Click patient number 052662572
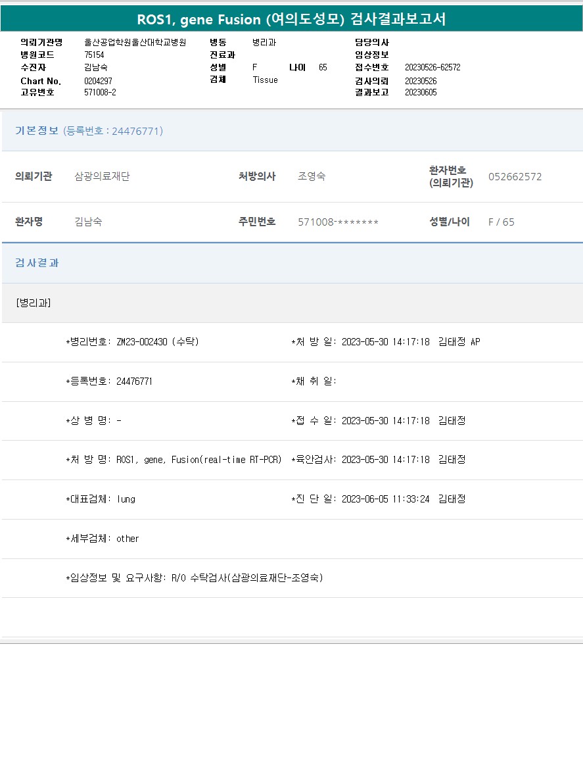 click(515, 176)
